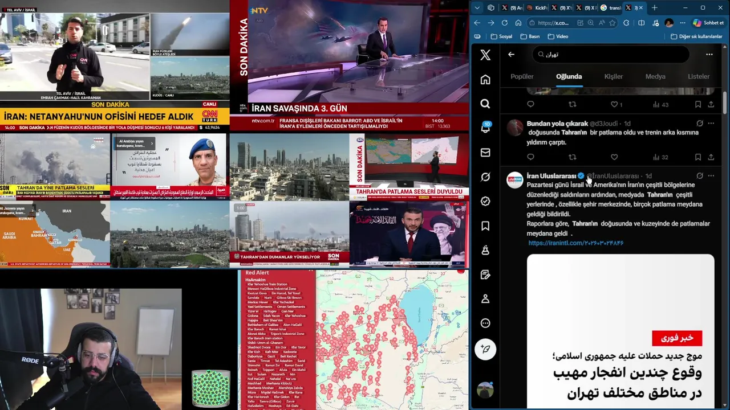Screen dimensions: 730x410
Task: Switch to Listeler search tab
Action: tap(699, 76)
